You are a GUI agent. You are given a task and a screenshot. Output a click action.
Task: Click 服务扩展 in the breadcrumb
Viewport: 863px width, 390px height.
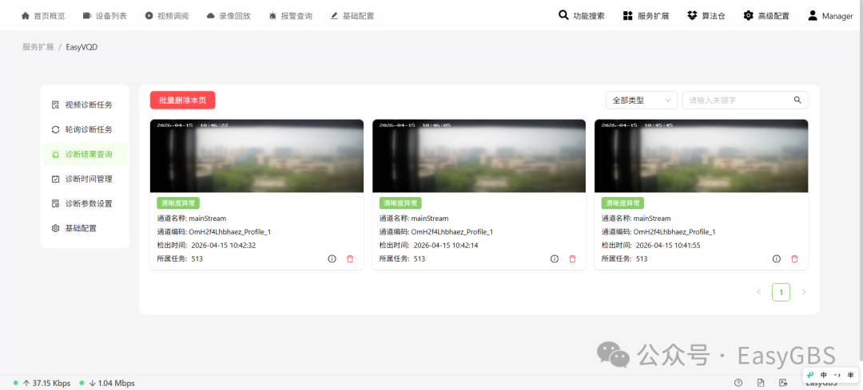(38, 47)
